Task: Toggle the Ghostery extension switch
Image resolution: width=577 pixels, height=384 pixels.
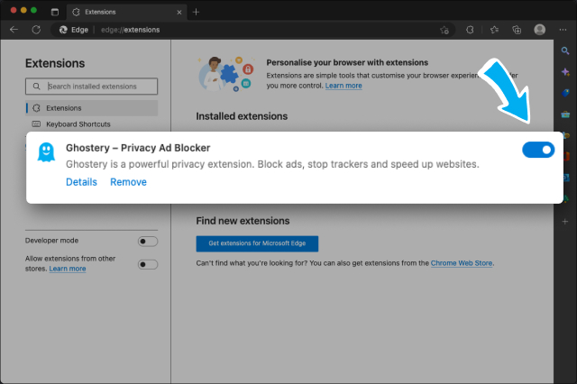Action: click(x=538, y=150)
